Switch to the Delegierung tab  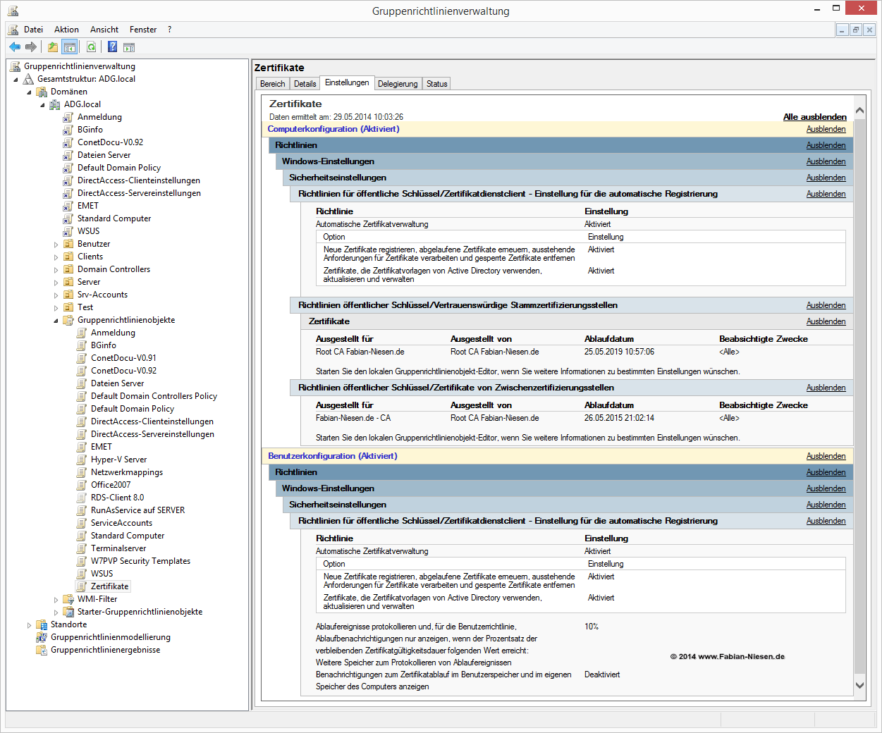398,84
